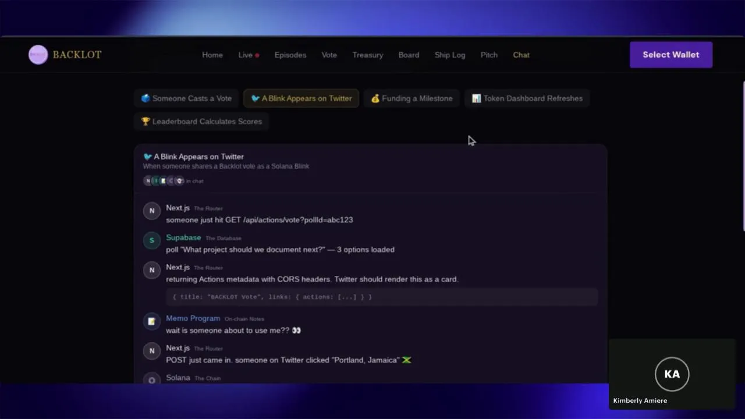Select the Someone Casts a Vote scenario
This screenshot has height=419, width=745.
[186, 98]
